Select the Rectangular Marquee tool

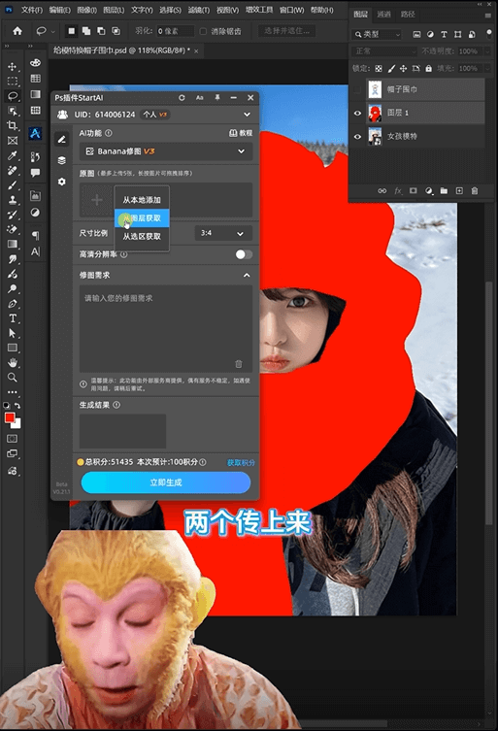(12, 82)
